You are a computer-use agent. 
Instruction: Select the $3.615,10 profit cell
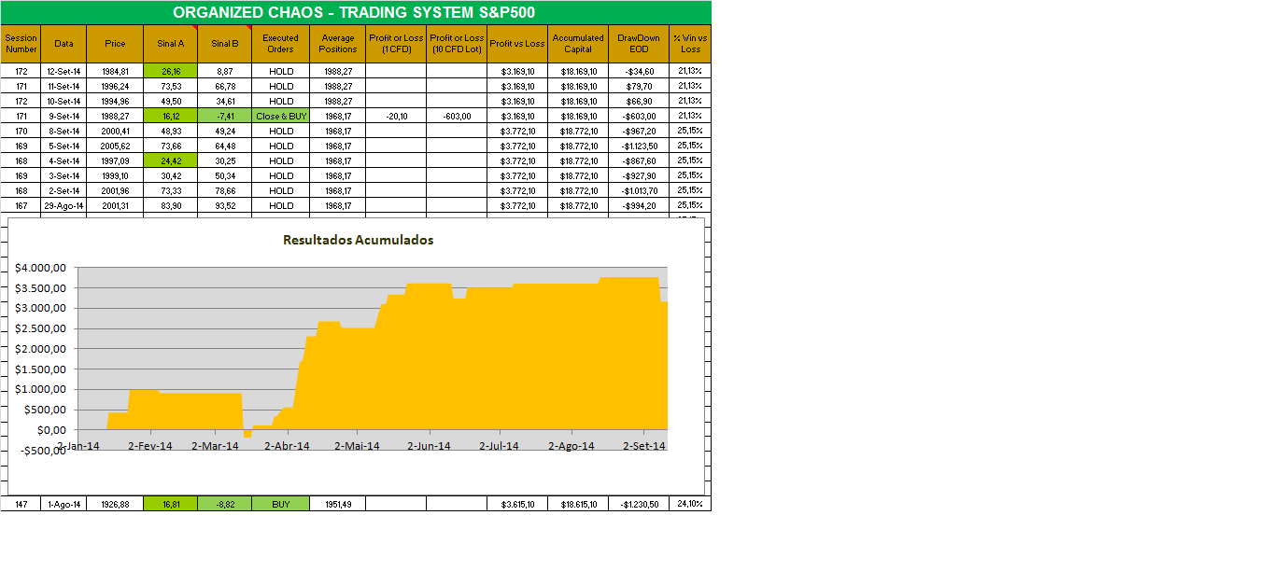click(x=517, y=504)
